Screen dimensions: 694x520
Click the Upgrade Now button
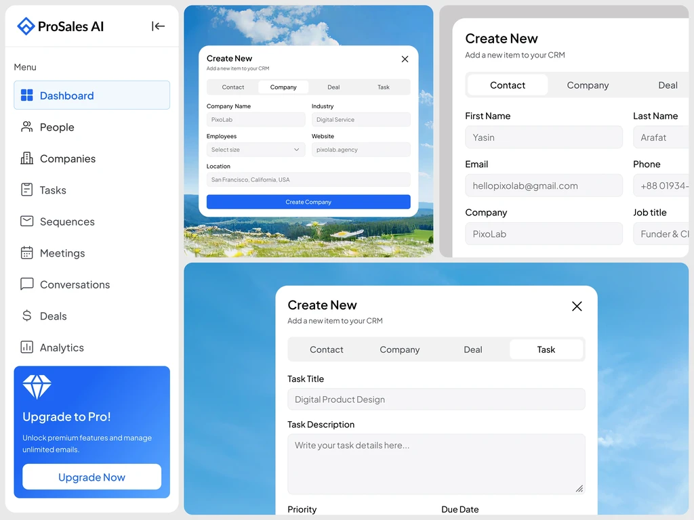point(92,477)
